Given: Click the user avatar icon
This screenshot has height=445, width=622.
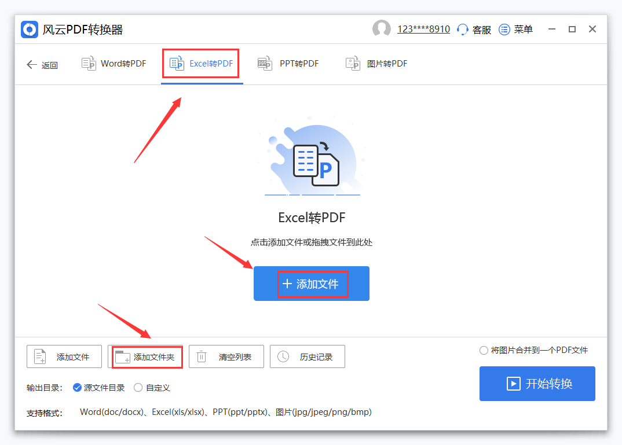Looking at the screenshot, I should click(x=382, y=28).
